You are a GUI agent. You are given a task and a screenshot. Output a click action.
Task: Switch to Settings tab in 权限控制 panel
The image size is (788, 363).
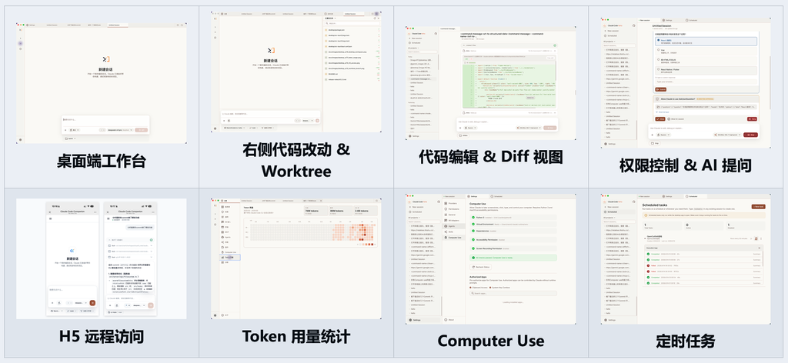click(667, 20)
